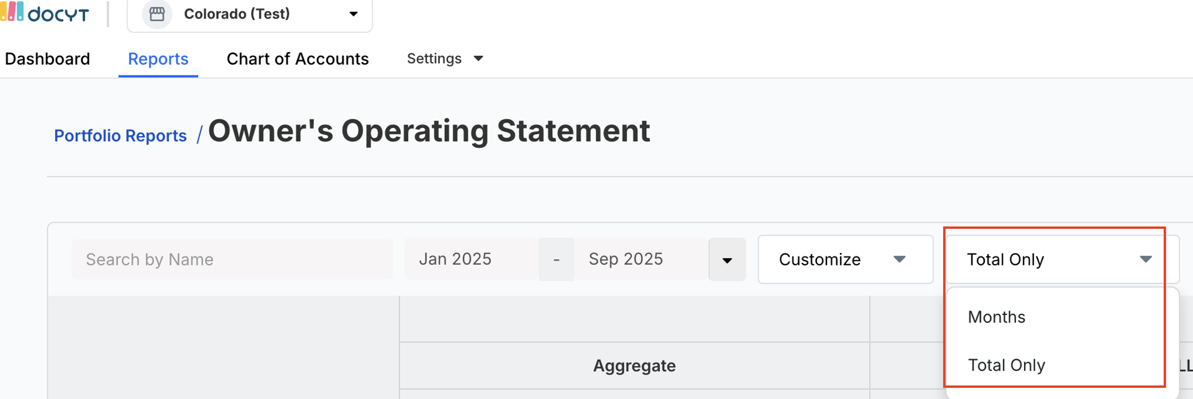Open the Customize dropdown
Viewport: 1193px width, 399px height.
(x=820, y=259)
